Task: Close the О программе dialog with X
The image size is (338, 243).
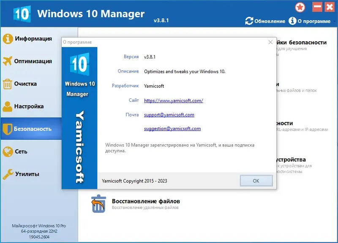Action: (x=270, y=42)
